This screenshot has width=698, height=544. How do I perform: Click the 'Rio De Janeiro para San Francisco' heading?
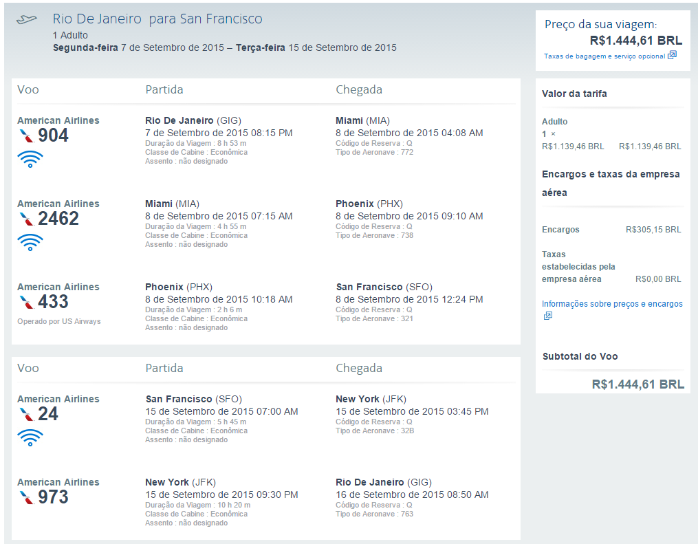pos(157,19)
